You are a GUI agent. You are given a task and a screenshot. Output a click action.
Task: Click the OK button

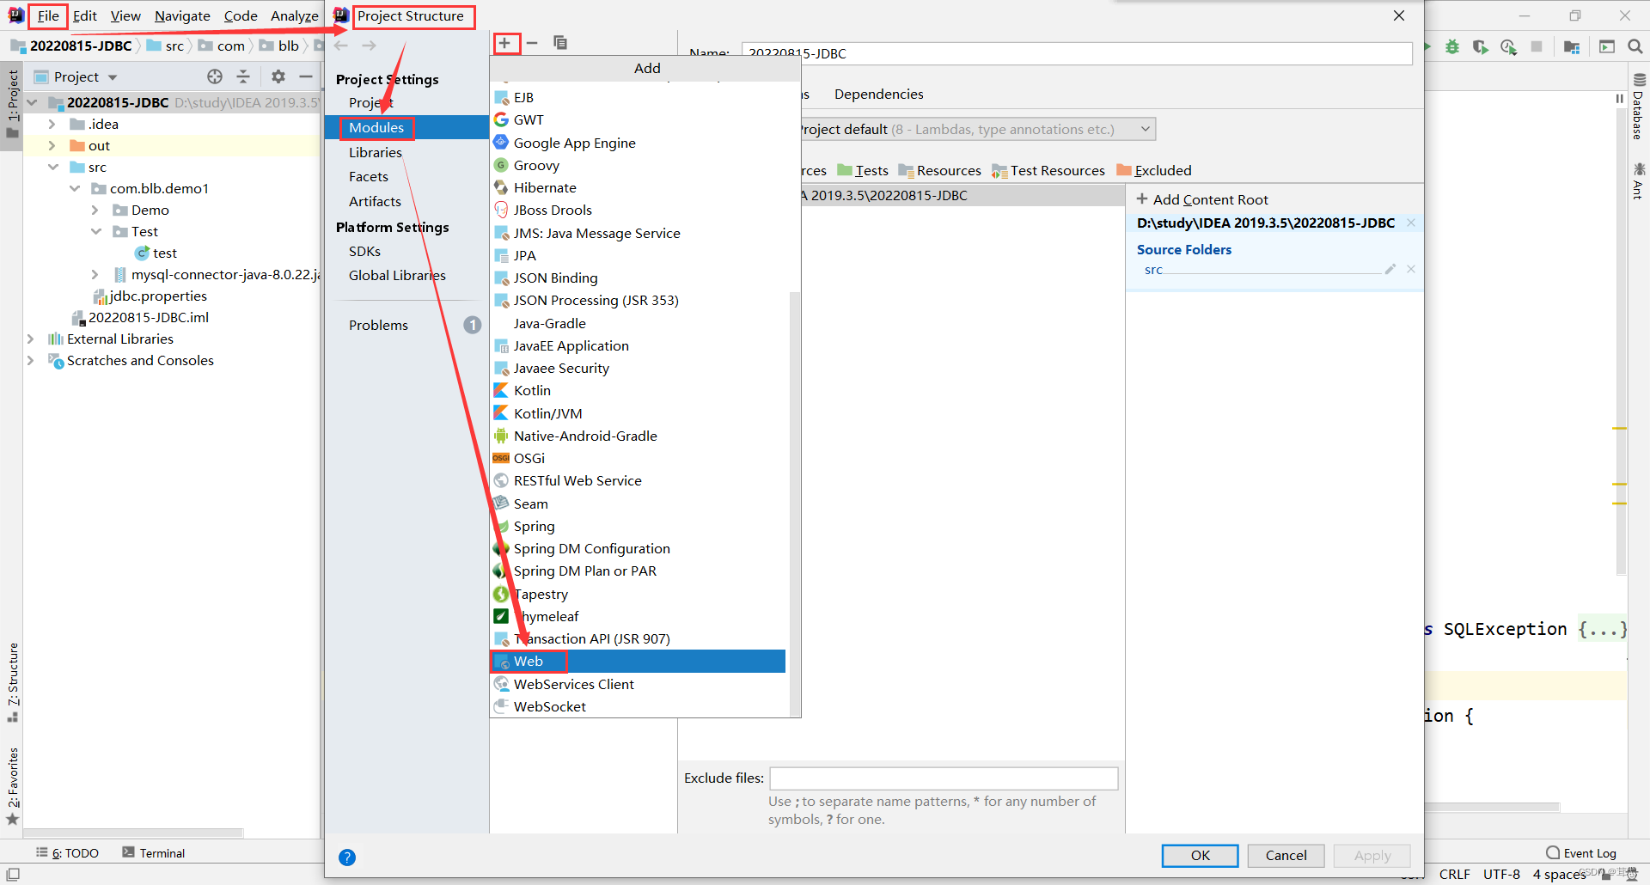pyautogui.click(x=1200, y=855)
